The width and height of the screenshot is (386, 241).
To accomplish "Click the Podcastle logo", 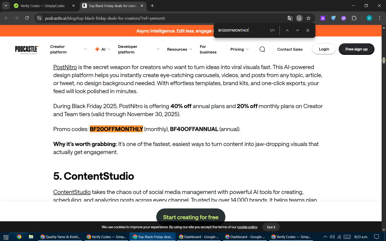I will tap(27, 49).
